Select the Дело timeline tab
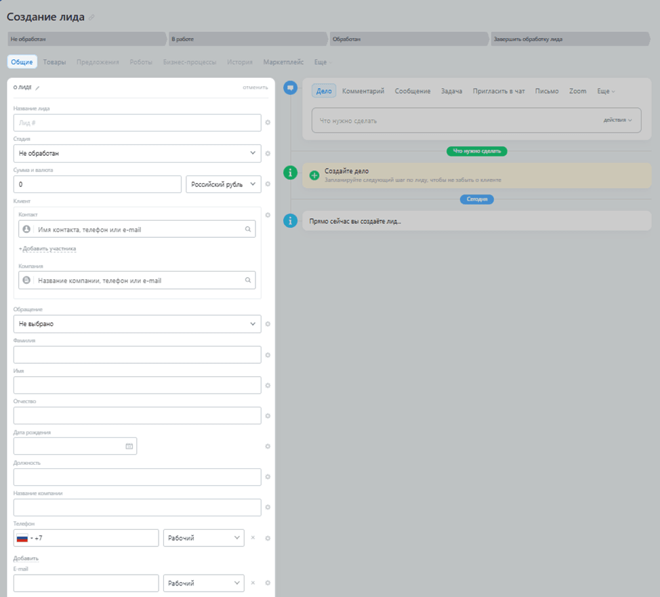660x597 pixels. [x=324, y=91]
